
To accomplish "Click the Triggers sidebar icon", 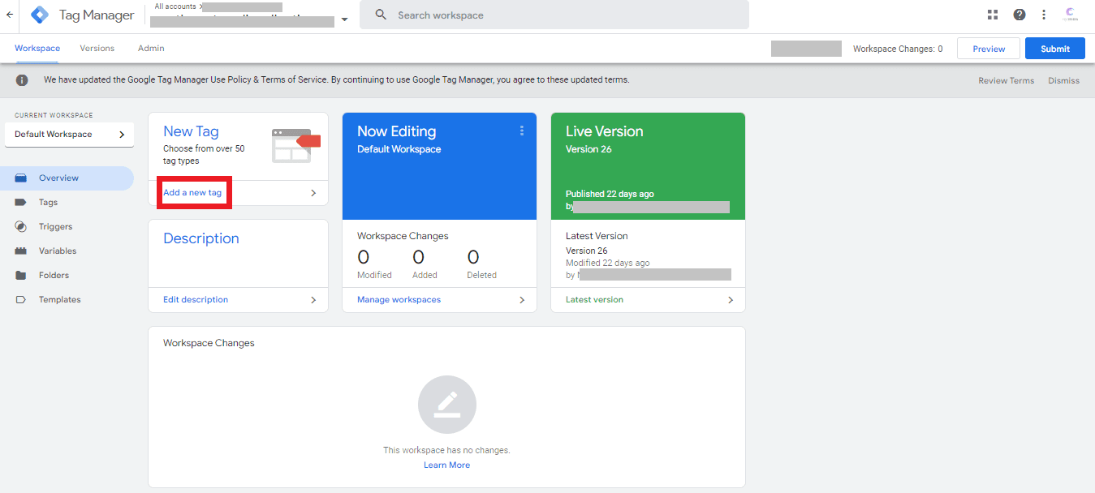I will click(x=21, y=226).
